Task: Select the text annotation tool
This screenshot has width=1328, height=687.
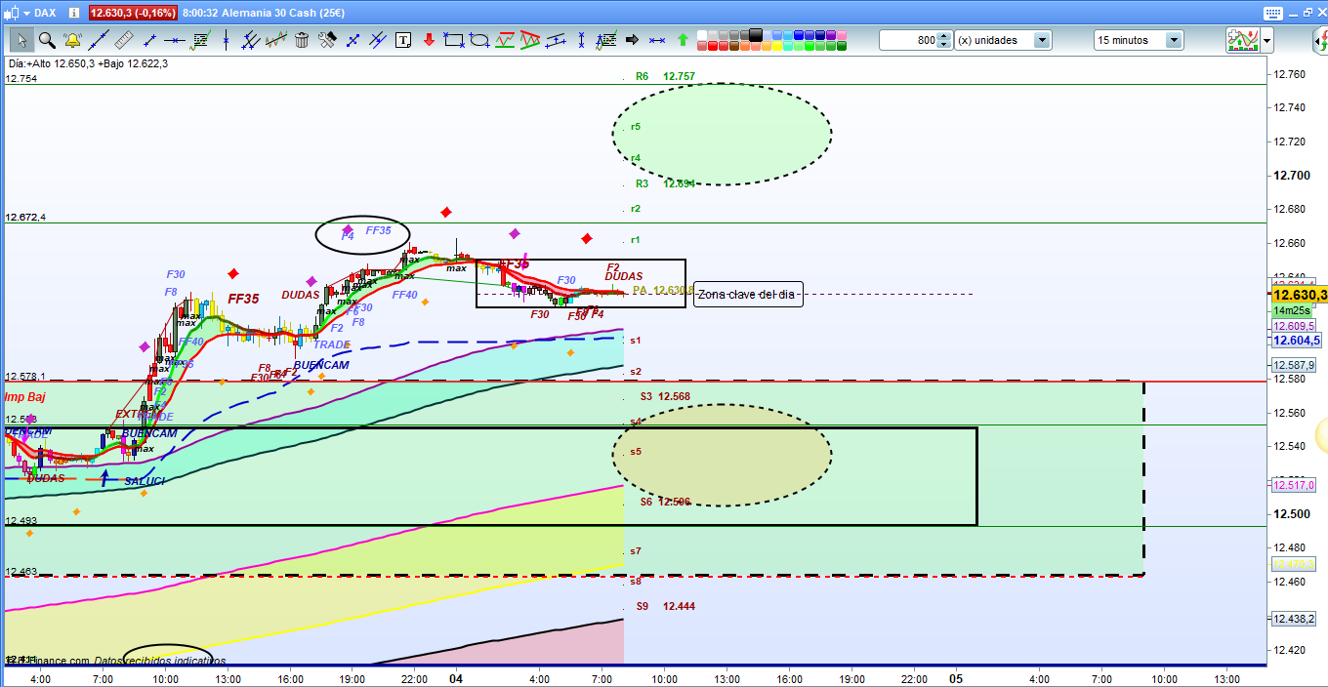Action: point(403,40)
